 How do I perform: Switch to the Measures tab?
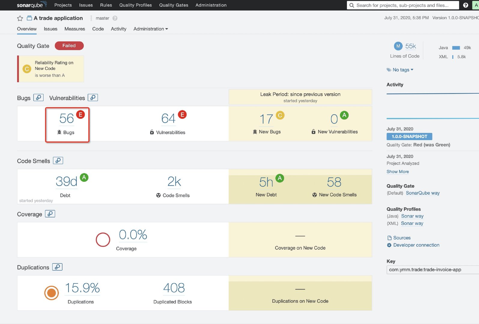pos(75,29)
